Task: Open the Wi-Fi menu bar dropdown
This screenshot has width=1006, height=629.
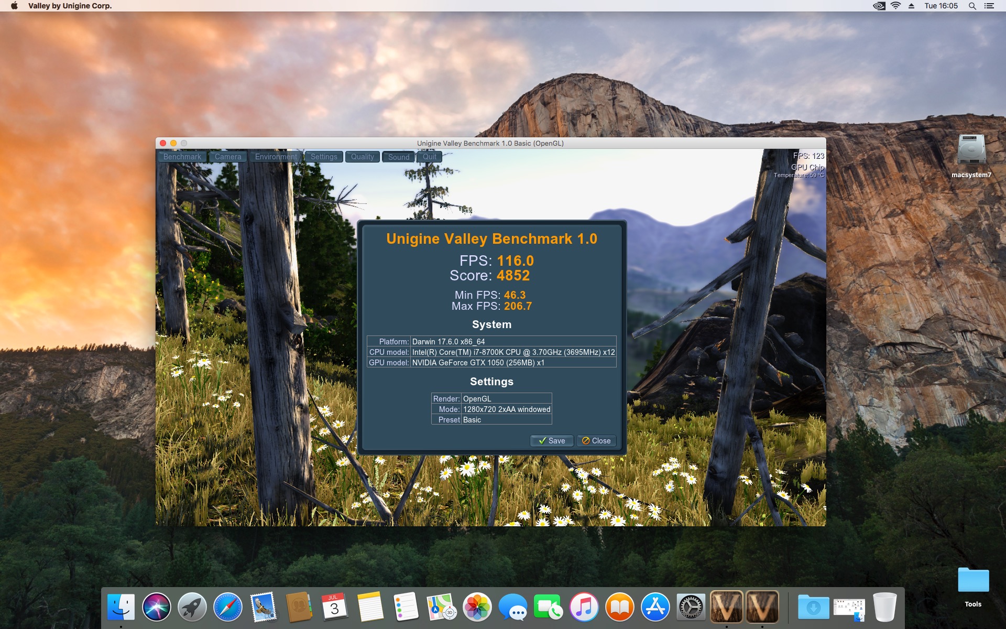Action: coord(896,6)
